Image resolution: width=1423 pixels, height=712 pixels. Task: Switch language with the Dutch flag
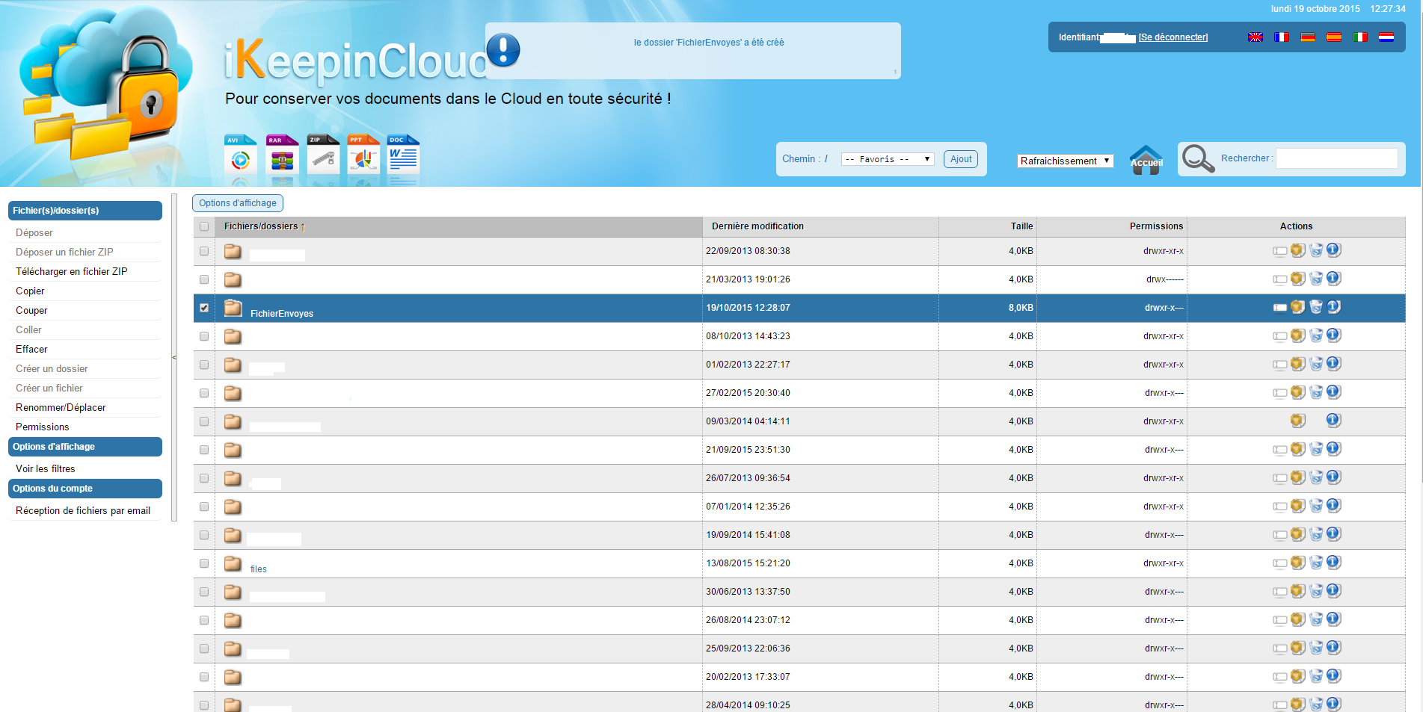click(x=1386, y=37)
